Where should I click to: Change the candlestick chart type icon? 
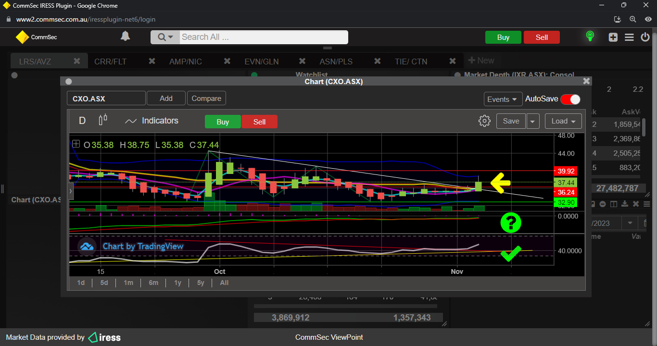pyautogui.click(x=103, y=120)
